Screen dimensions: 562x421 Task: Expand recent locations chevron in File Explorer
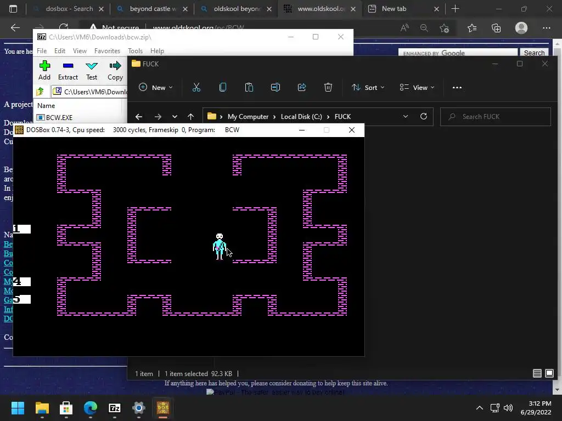(175, 117)
